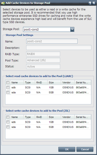Viewport: 97px width, 155px height.
Task: Select the 5GB size cell in write cache table
Action: coord(51,127)
